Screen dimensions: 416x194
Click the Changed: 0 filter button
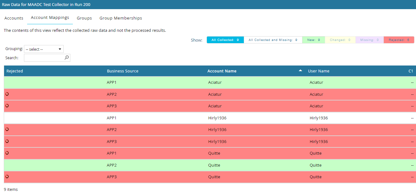click(x=340, y=40)
